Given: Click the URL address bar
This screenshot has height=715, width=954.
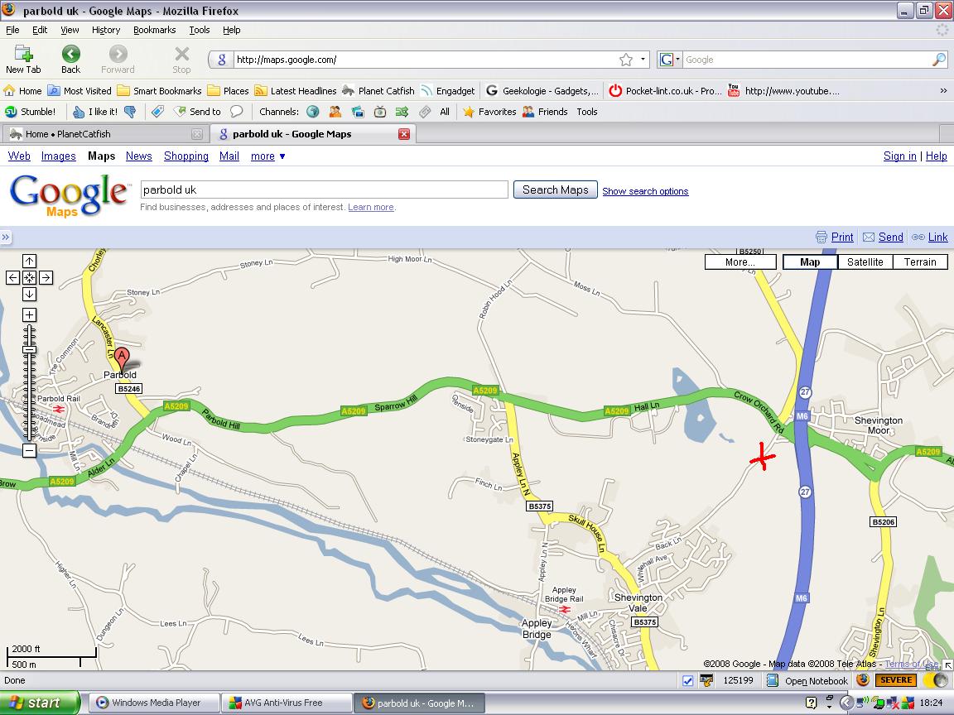Looking at the screenshot, I should click(426, 60).
